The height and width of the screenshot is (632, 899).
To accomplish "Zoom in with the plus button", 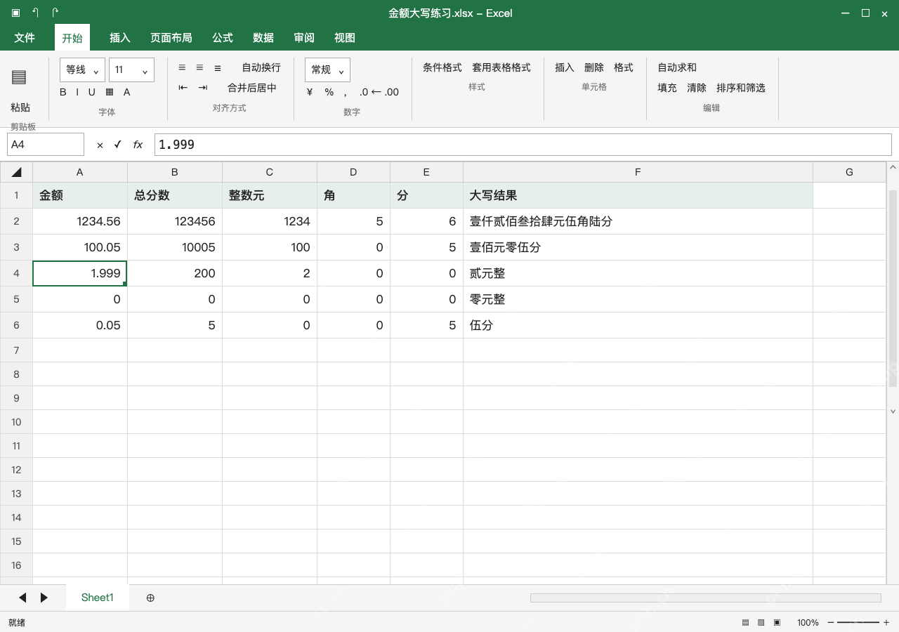I will pos(886,622).
